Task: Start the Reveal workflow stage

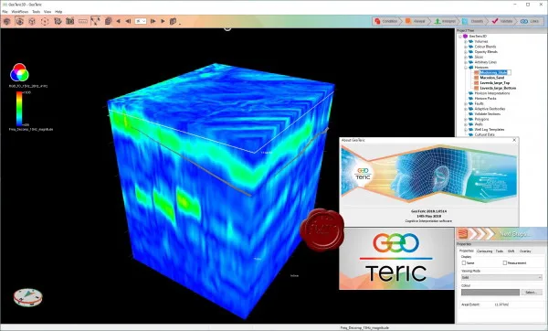Action: pos(416,21)
